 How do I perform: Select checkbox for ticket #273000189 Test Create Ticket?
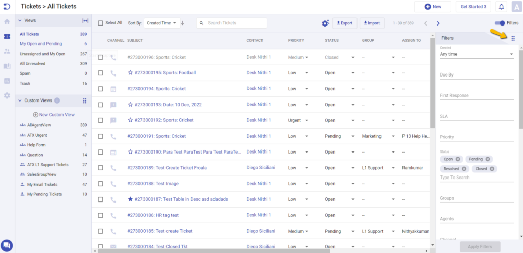click(x=100, y=168)
